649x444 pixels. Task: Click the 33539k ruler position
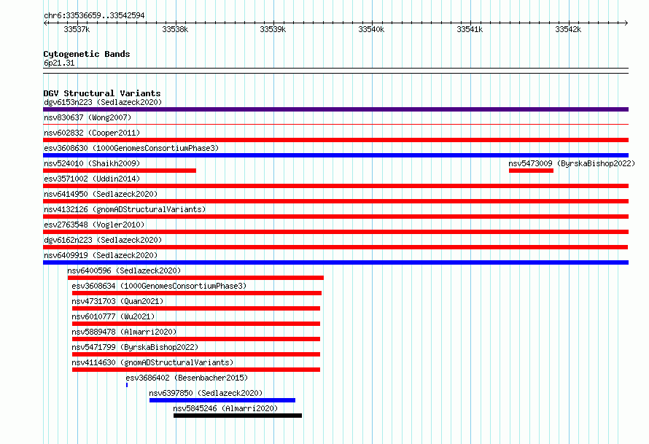pyautogui.click(x=273, y=29)
